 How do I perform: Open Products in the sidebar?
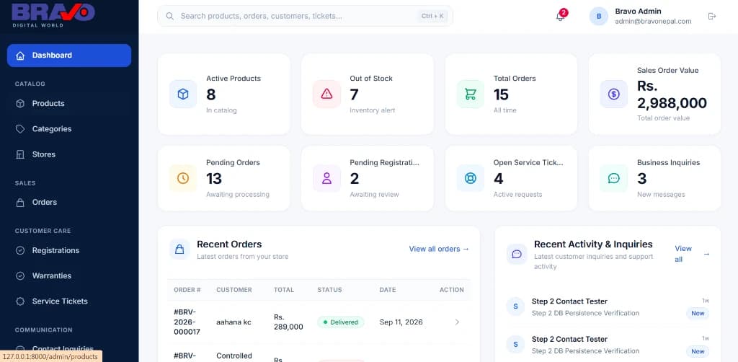pyautogui.click(x=69, y=104)
